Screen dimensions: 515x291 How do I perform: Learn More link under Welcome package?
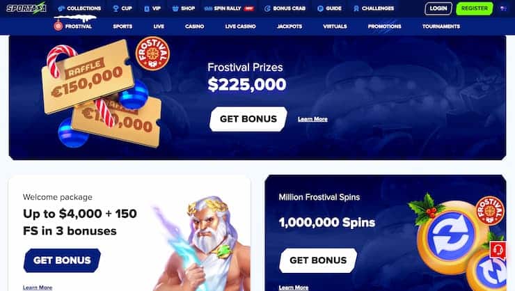(38, 288)
